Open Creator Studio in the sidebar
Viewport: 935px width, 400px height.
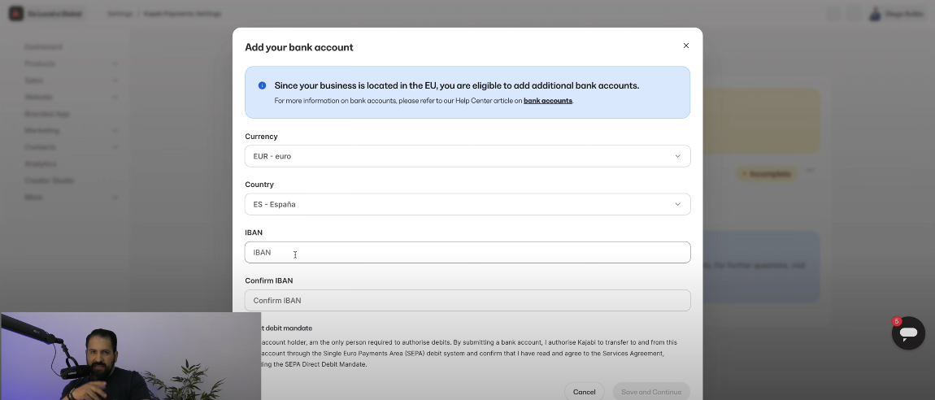tap(50, 180)
